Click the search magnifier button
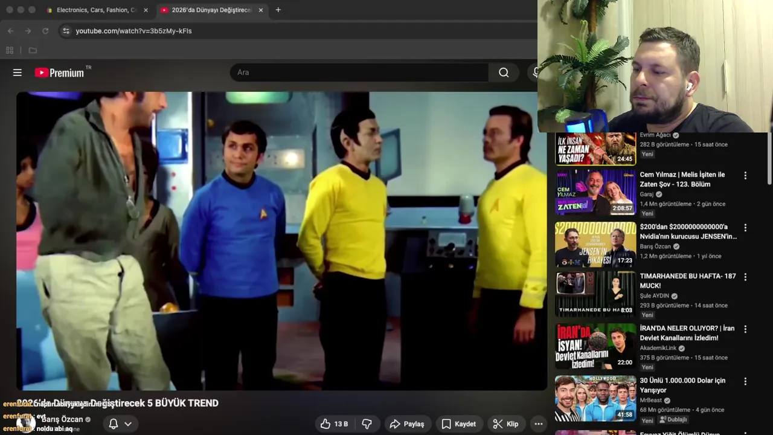This screenshot has width=773, height=435. 504,72
